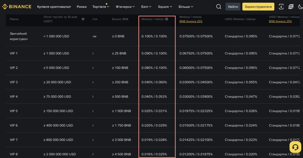Select the VIP 2 level cell

tap(14, 68)
